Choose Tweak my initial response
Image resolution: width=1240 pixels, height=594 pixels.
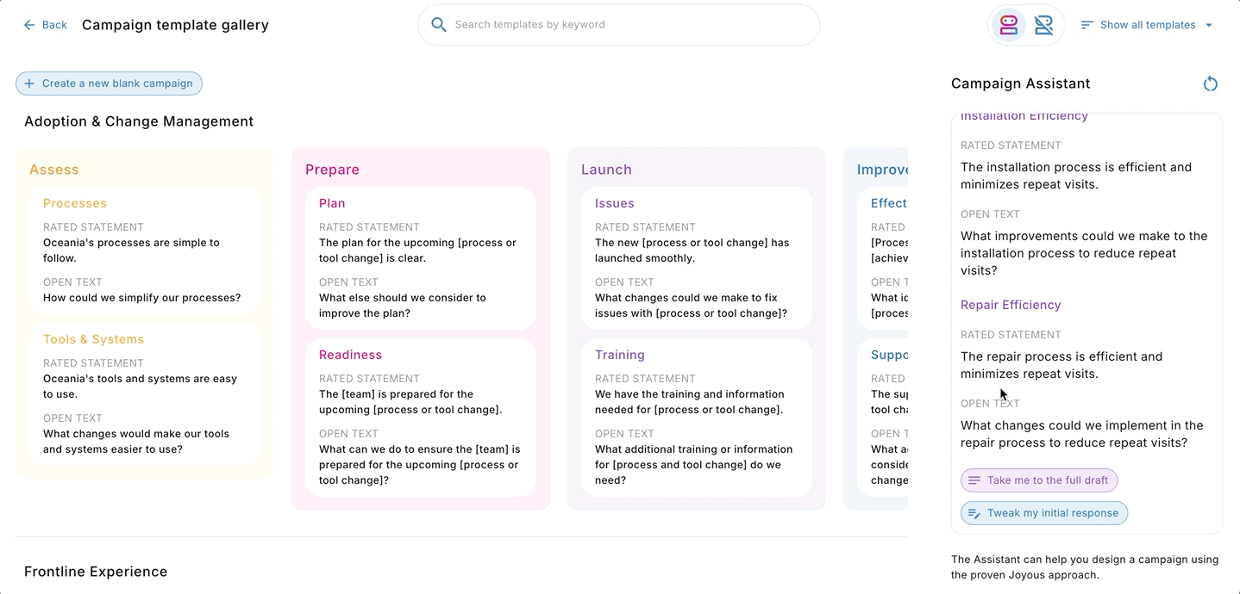click(1044, 513)
